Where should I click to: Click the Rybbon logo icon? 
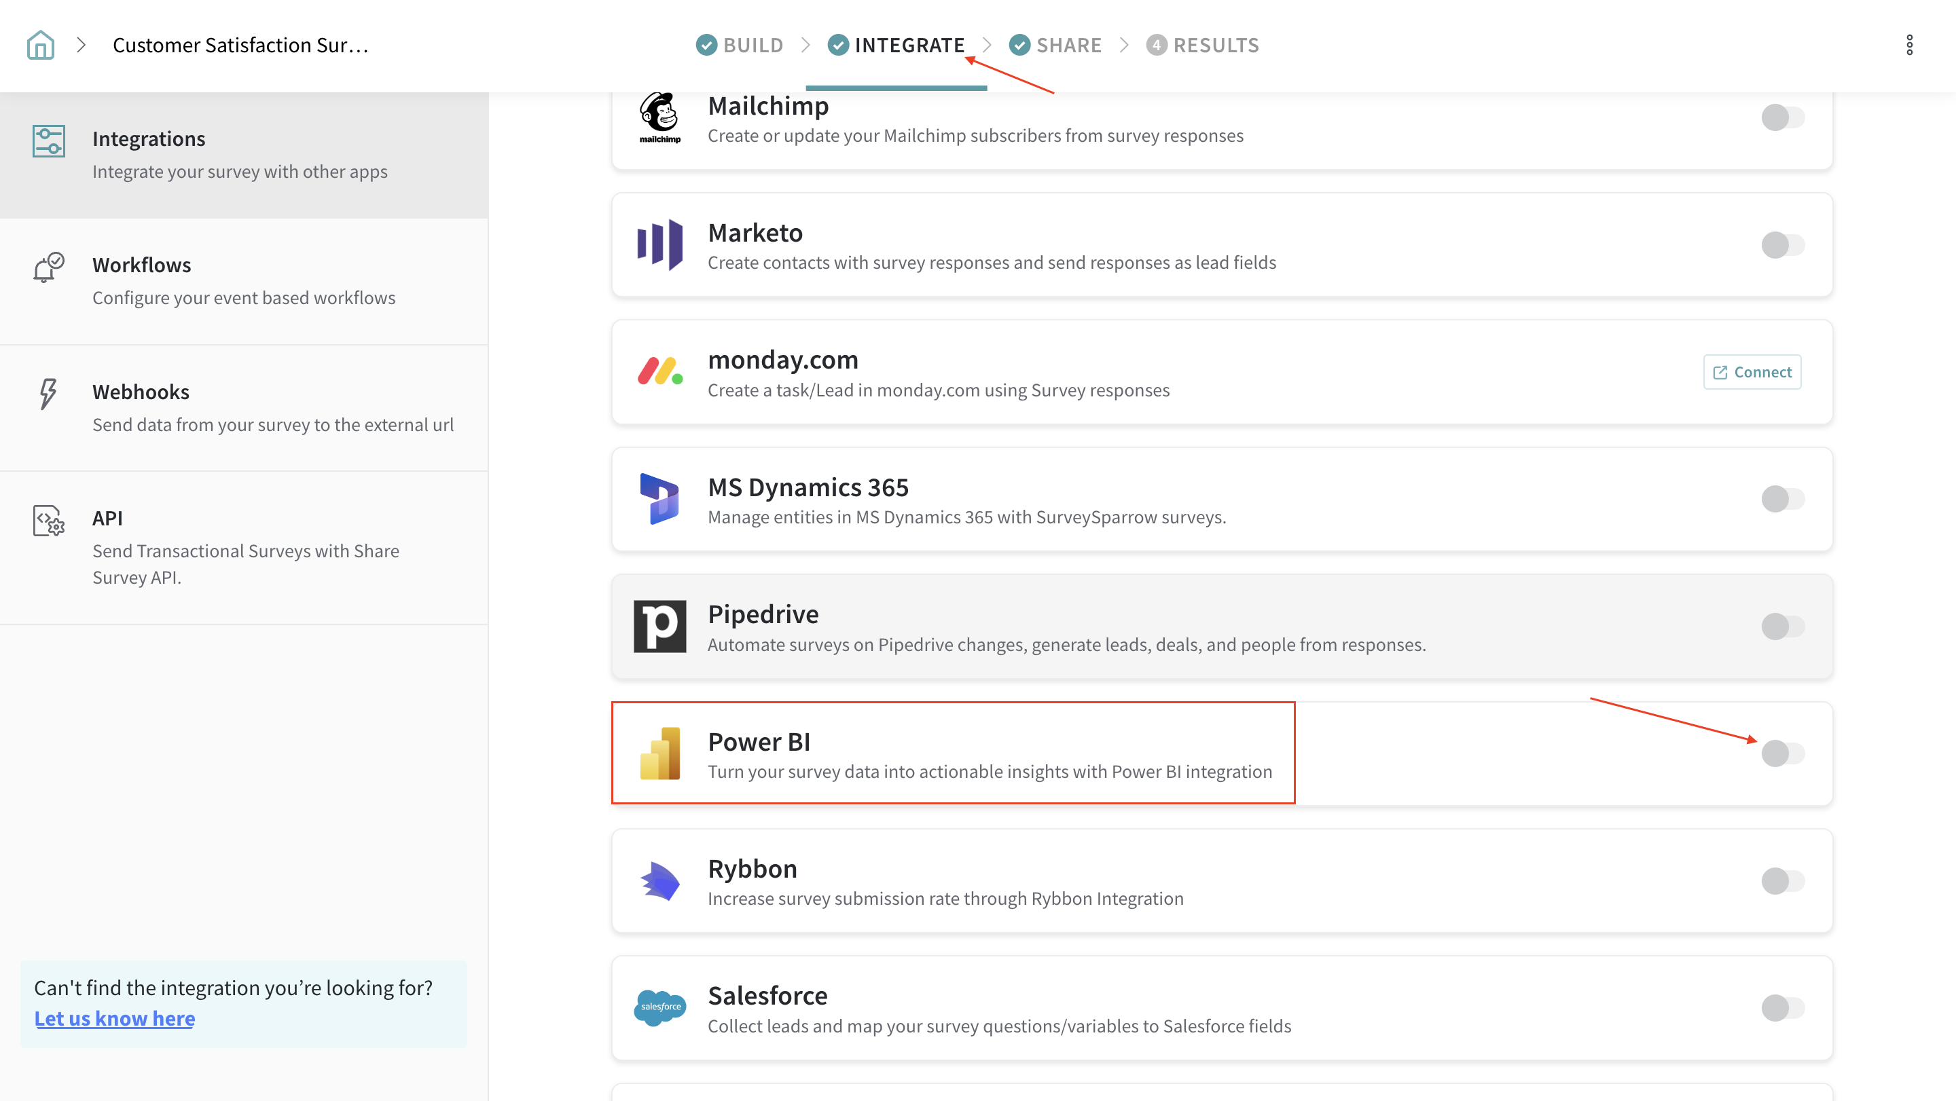click(x=660, y=881)
